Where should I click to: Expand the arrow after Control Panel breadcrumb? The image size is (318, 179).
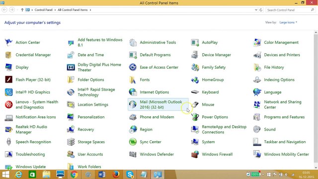(x=55, y=10)
